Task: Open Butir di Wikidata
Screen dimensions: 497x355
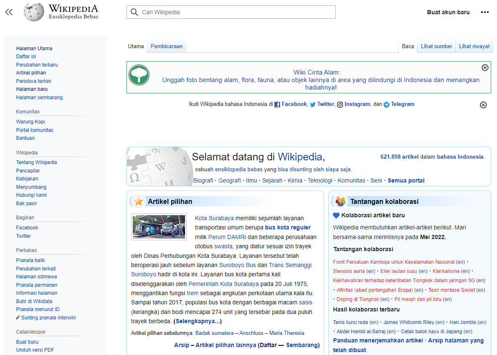Action: pyautogui.click(x=34, y=301)
